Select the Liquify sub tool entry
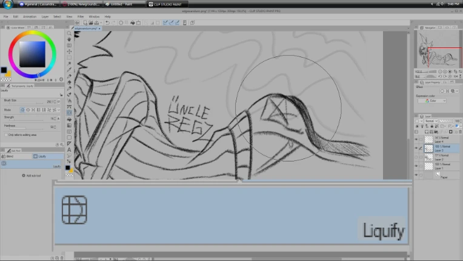 (32, 164)
